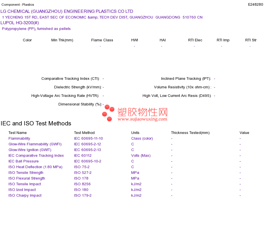Image resolution: width=271 pixels, height=228 pixels.
Task: Click the Test Name column header
Action: coord(17,133)
